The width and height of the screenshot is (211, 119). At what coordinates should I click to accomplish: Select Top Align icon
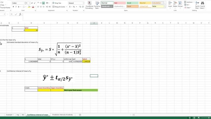[38, 3]
